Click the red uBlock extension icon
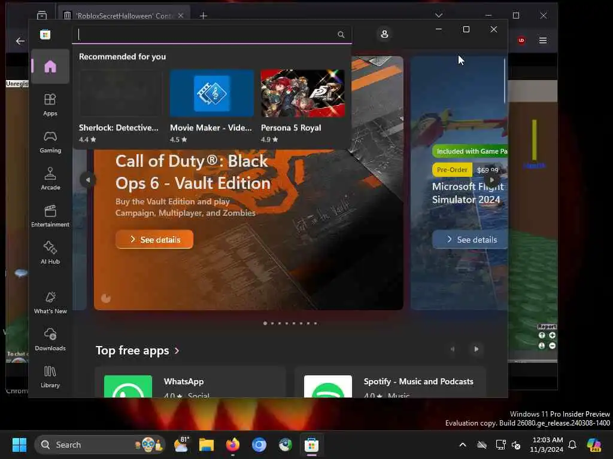Screen dimensions: 613x459 click(x=521, y=40)
